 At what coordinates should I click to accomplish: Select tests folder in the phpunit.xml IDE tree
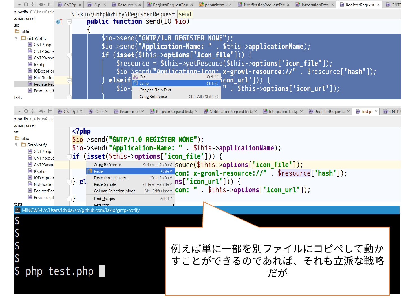(x=18, y=97)
